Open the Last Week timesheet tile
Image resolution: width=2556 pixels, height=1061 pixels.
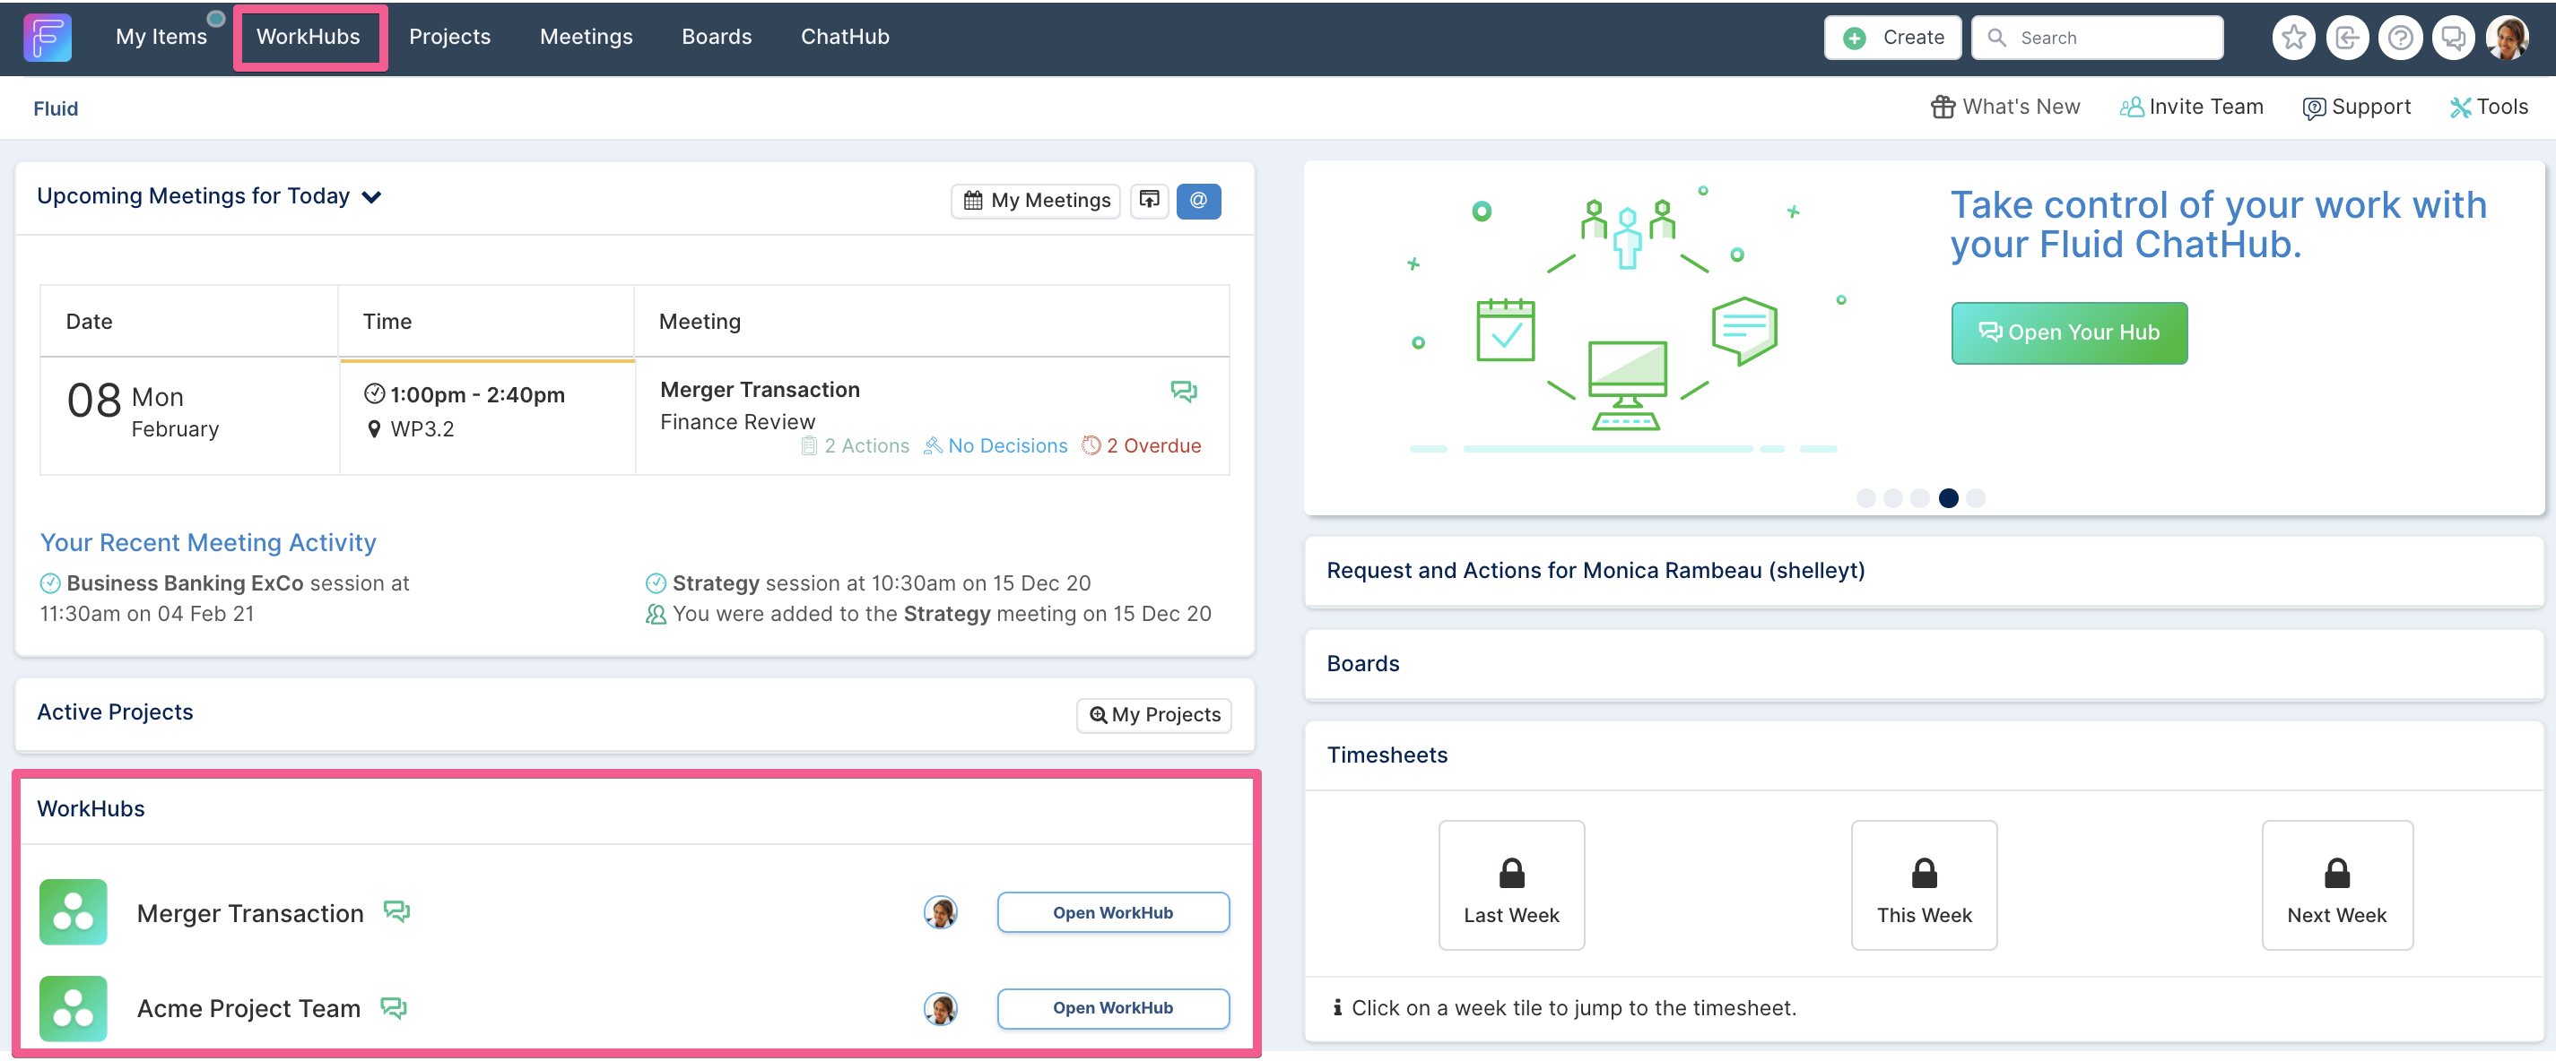pyautogui.click(x=1511, y=884)
